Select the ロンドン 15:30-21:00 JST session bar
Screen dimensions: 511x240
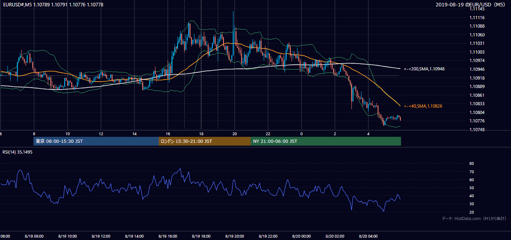coord(205,141)
